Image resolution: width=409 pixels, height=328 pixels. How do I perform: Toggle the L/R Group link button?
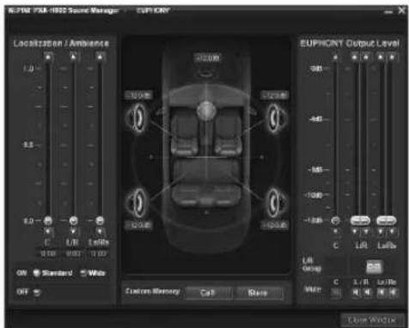[374, 267]
